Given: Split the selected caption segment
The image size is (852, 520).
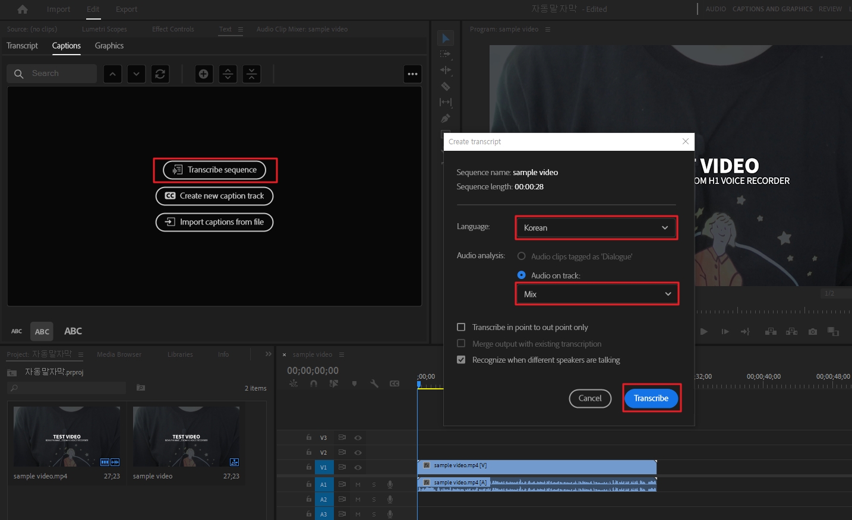Looking at the screenshot, I should pyautogui.click(x=228, y=74).
